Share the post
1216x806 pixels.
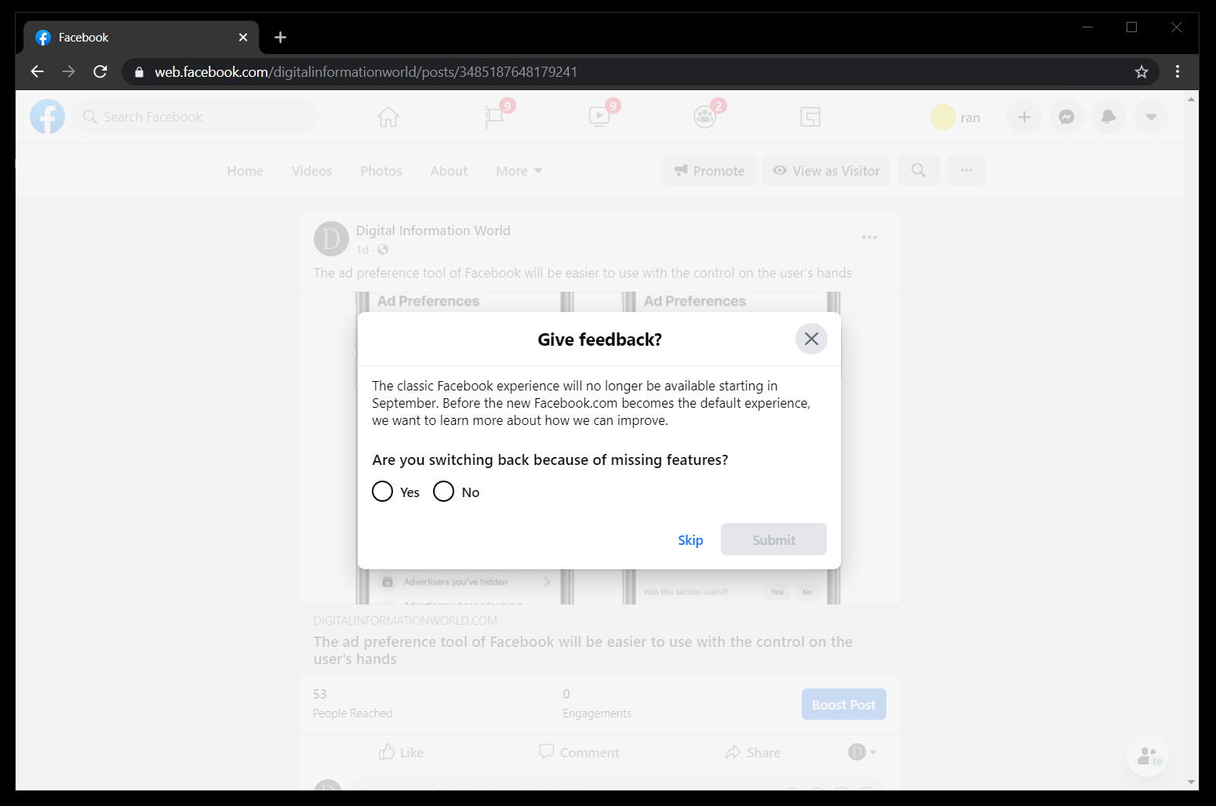click(x=753, y=753)
